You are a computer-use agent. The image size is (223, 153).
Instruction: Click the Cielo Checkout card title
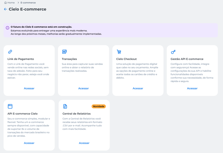(126, 59)
